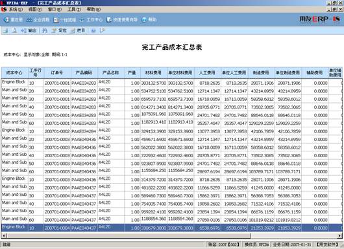Image resolution: width=344 pixels, height=249 pixels.
Task: Click the 输出 export toolbar button
Action: coord(29,30)
